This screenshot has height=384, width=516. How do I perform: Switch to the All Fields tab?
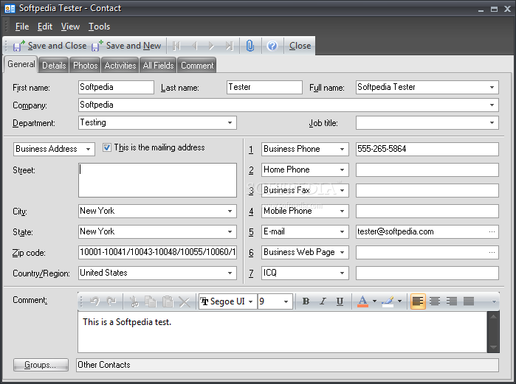coord(158,66)
